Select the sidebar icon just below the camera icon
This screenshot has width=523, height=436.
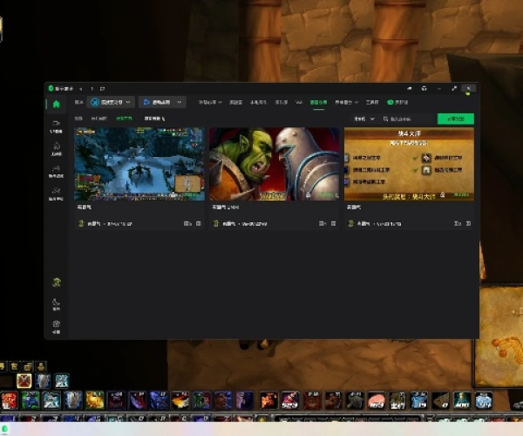coord(56,146)
